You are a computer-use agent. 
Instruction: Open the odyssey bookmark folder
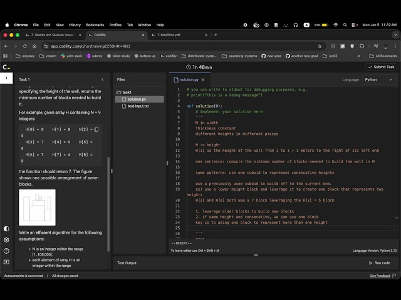pos(25,56)
